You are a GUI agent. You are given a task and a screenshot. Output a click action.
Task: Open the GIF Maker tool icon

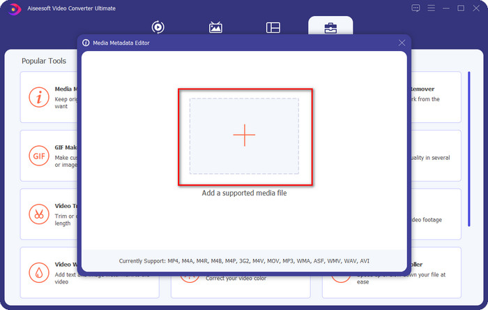click(x=38, y=155)
